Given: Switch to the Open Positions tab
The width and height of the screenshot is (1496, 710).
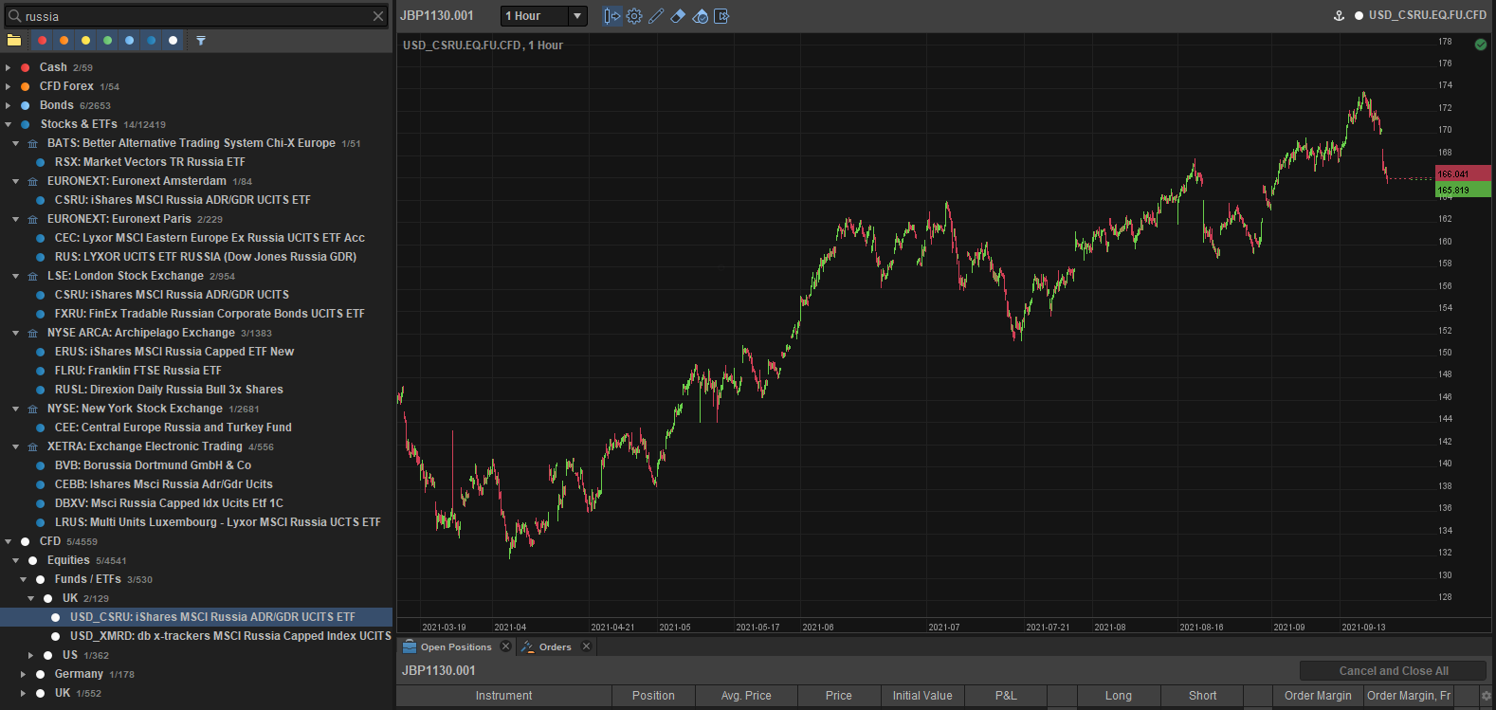Looking at the screenshot, I should pyautogui.click(x=455, y=647).
